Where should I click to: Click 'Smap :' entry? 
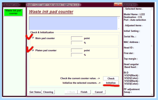click(x=128, y=92)
